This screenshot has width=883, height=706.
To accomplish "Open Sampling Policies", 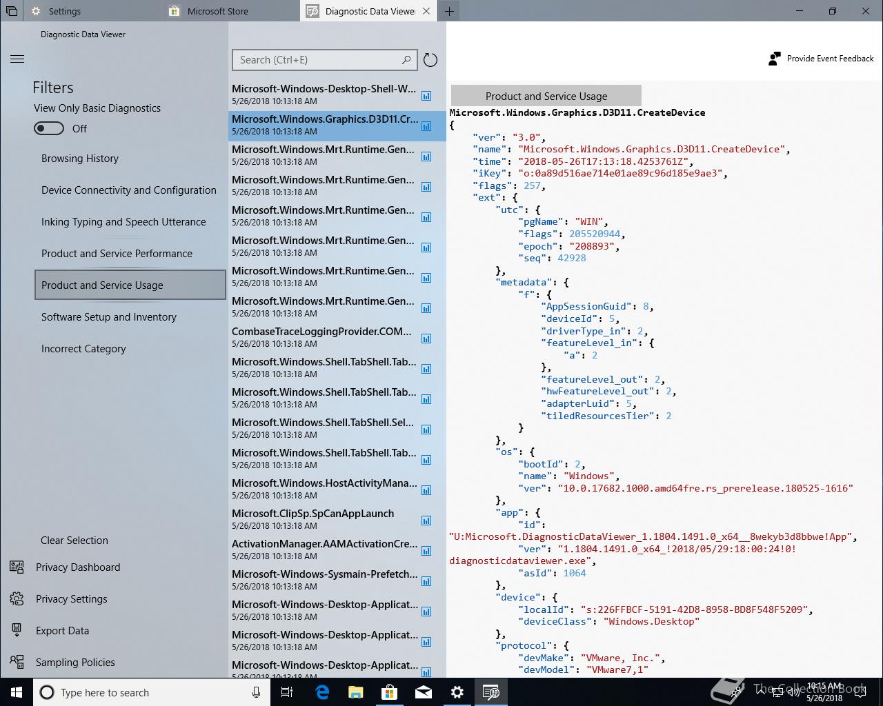I will 75,662.
